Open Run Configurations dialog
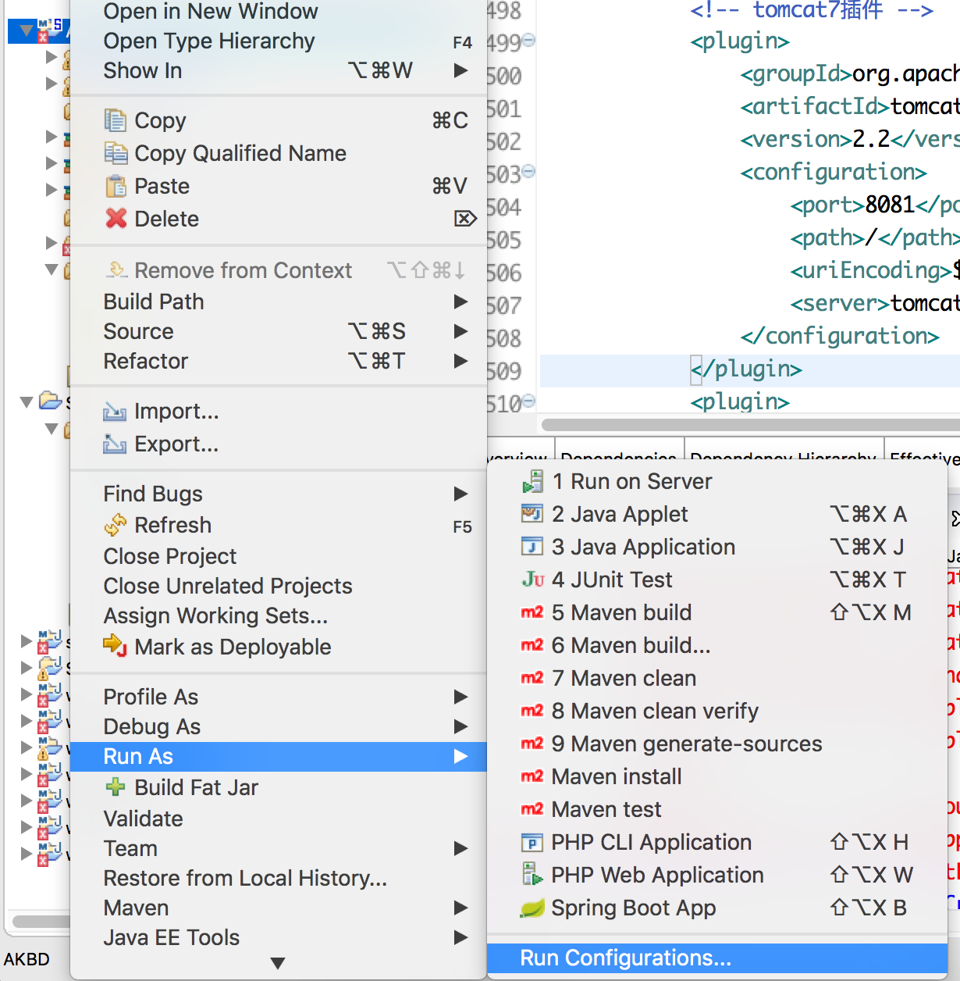Image resolution: width=960 pixels, height=981 pixels. click(625, 958)
